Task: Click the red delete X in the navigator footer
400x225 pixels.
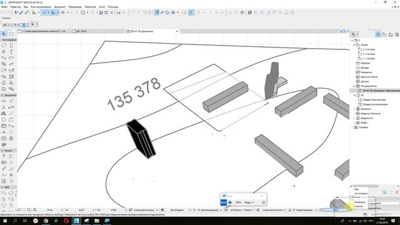Action: (x=397, y=192)
